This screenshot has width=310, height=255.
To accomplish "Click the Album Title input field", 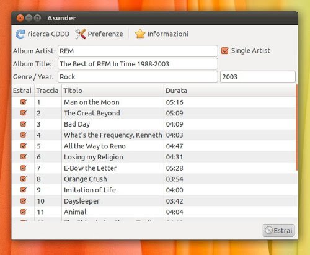I will pyautogui.click(x=138, y=64).
